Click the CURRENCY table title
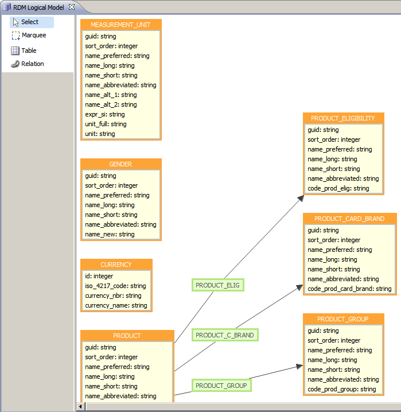This screenshot has height=412, width=401. [116, 265]
